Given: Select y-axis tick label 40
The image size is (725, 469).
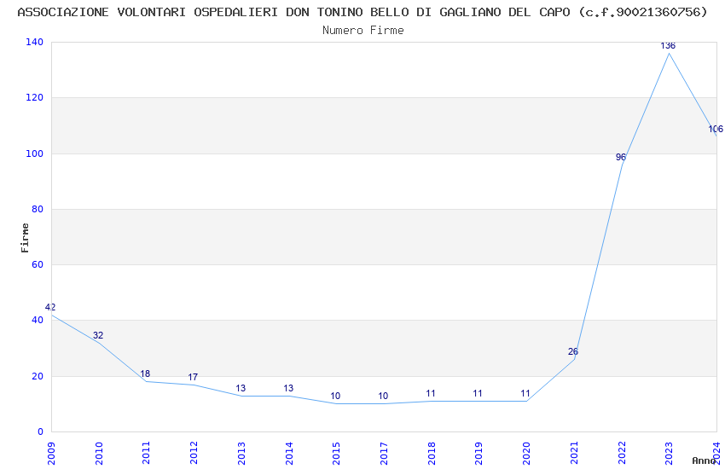Looking at the screenshot, I should (37, 320).
